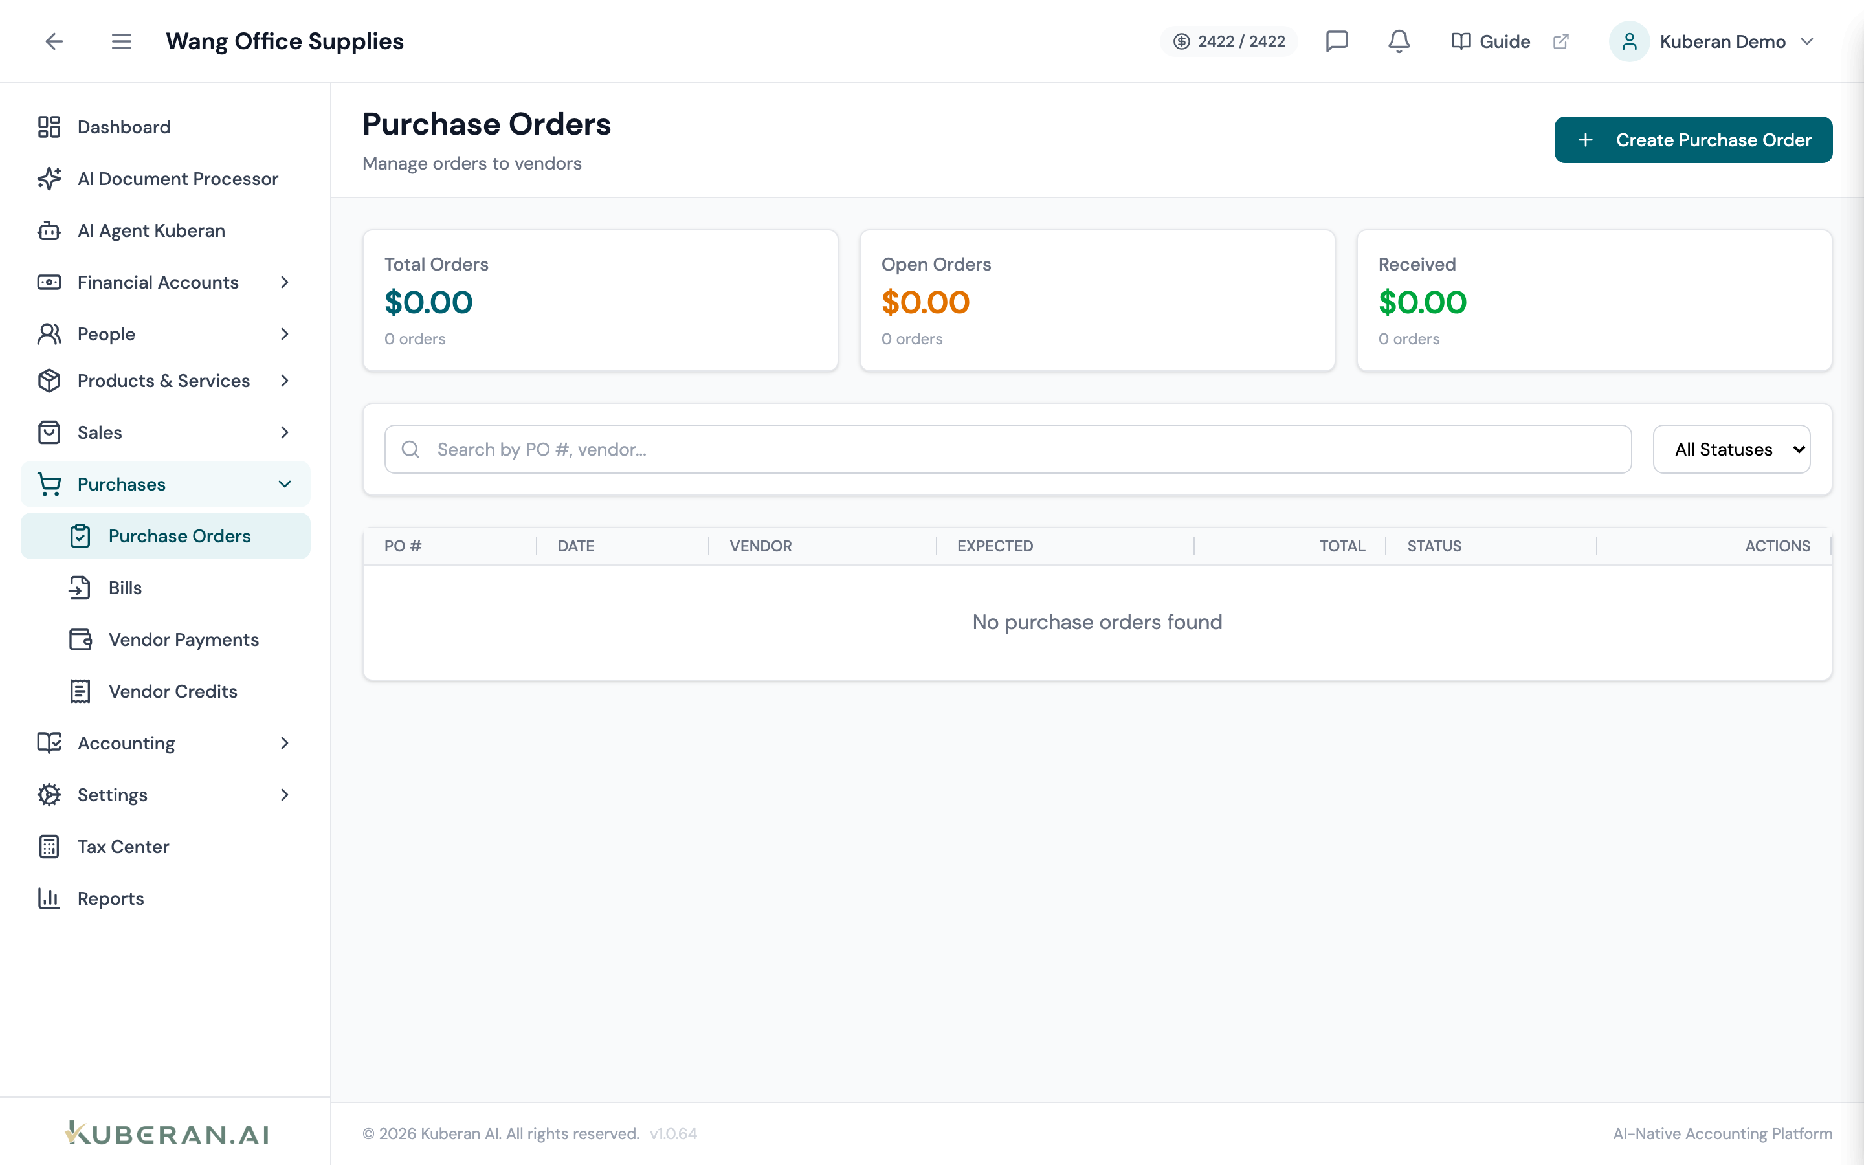Click the TOTAL column header

1342,546
